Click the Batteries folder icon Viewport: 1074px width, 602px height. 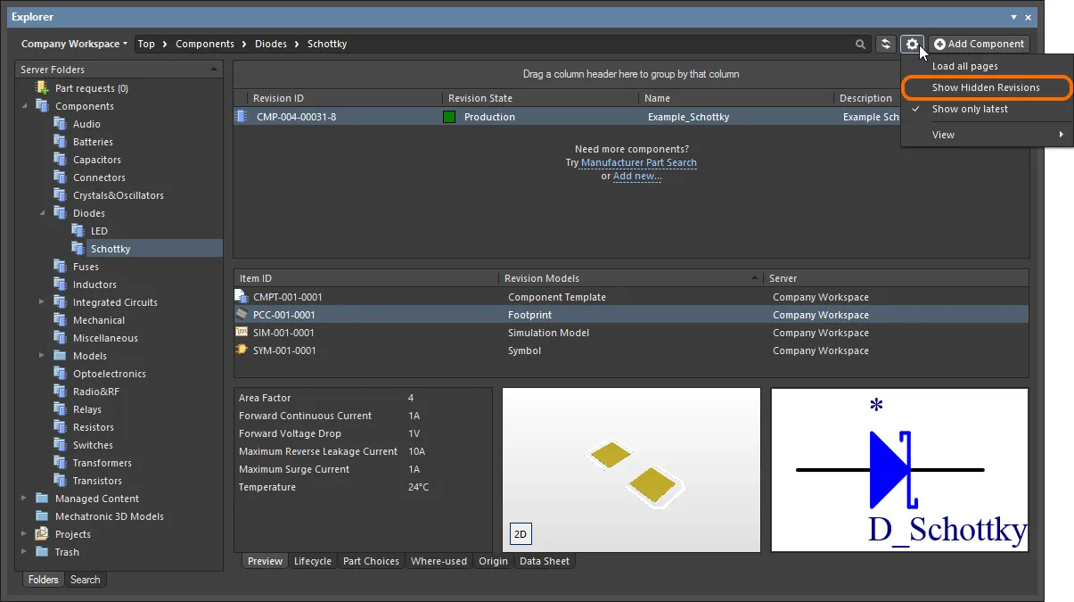[x=60, y=142]
